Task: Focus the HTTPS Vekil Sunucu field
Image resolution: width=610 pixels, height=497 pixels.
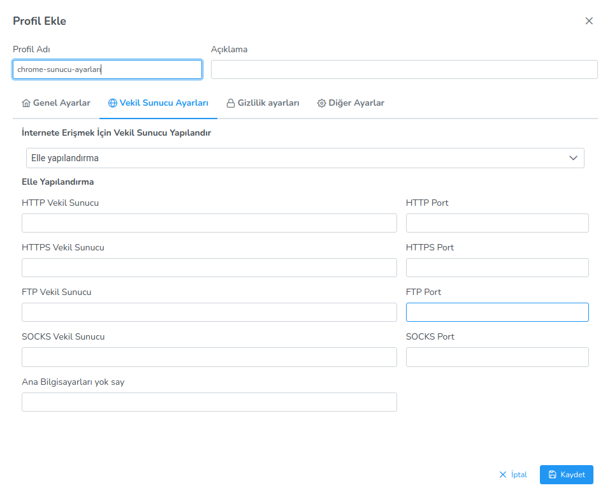Action: pos(209,268)
